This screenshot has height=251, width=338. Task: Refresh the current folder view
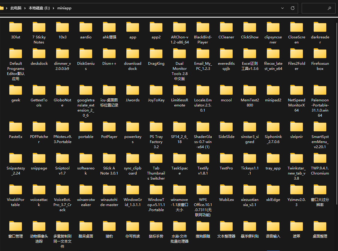coord(293,8)
